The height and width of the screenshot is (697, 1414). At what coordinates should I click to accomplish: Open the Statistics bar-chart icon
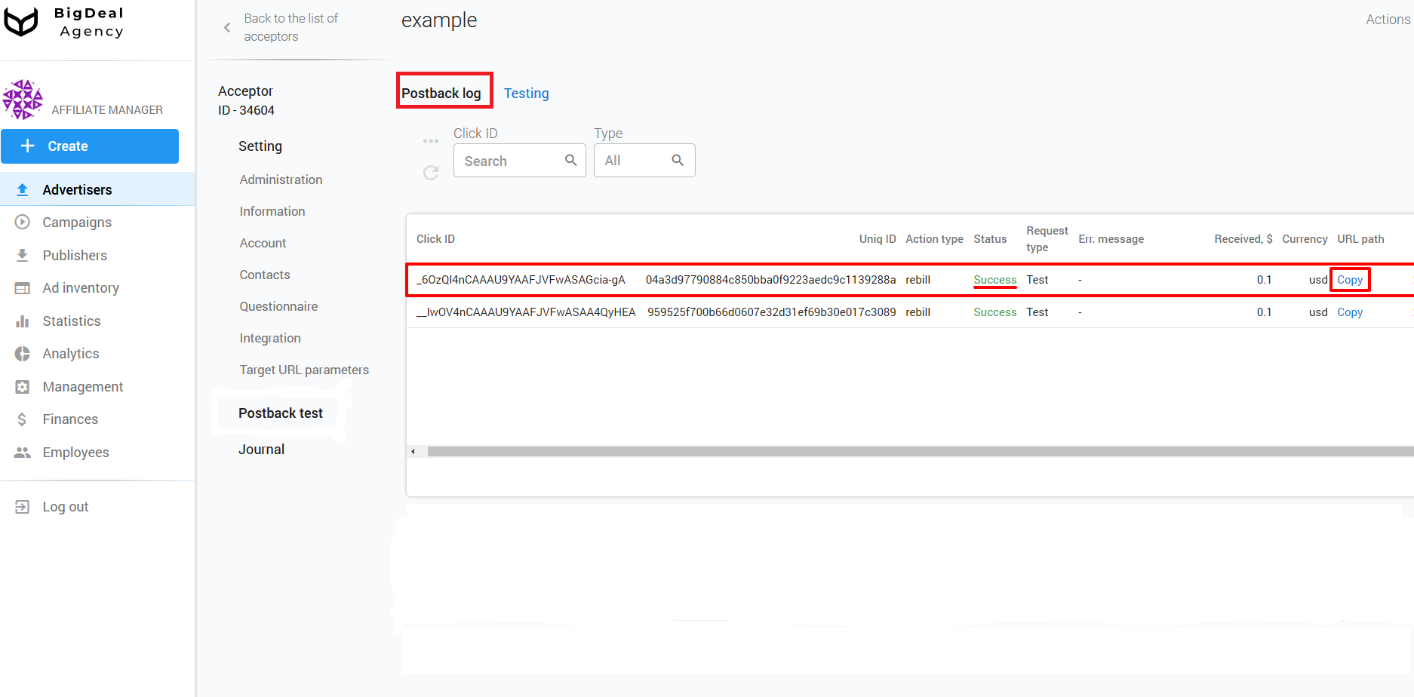pos(22,321)
